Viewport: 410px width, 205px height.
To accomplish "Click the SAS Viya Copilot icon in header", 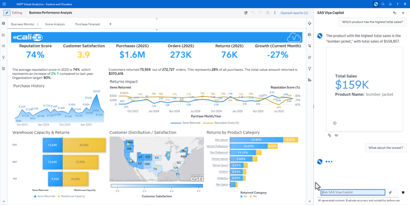I will (376, 4).
